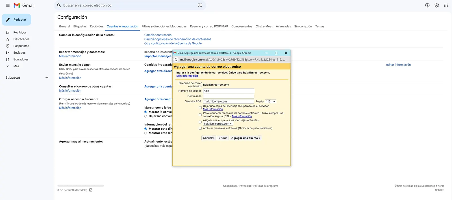Click the search options filter icon
The height and width of the screenshot is (200, 452).
coord(200,5)
